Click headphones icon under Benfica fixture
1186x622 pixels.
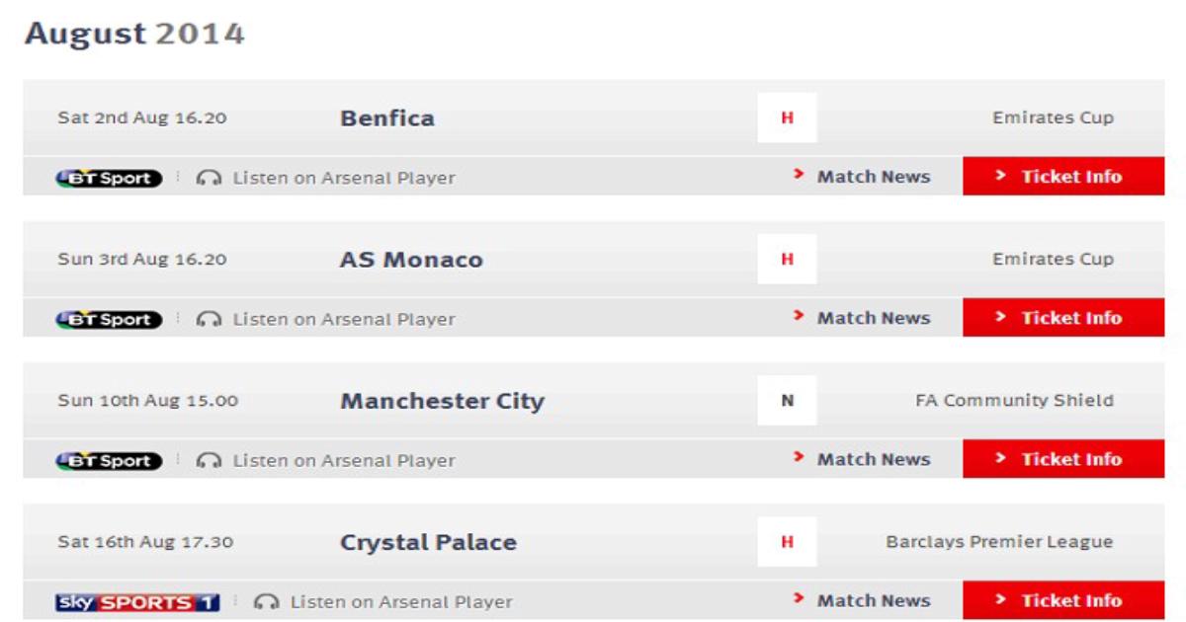209,179
